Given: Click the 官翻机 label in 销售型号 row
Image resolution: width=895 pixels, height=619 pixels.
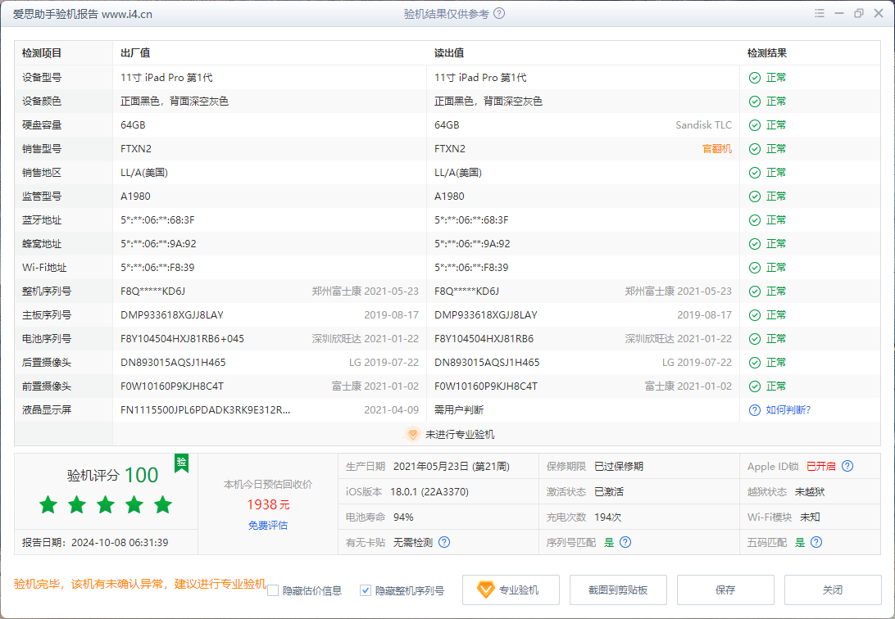Looking at the screenshot, I should click(x=717, y=149).
